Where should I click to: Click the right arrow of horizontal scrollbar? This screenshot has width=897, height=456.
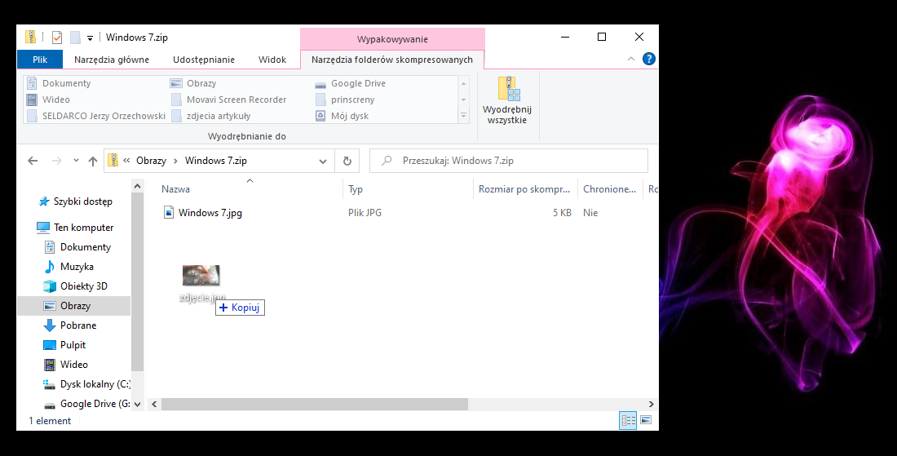(x=651, y=404)
